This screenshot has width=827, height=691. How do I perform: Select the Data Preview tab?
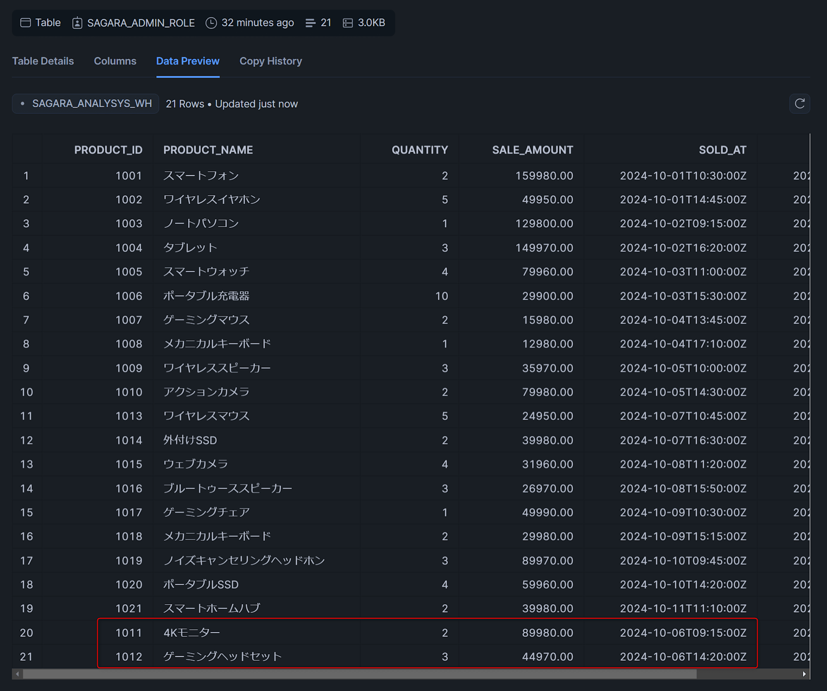pyautogui.click(x=188, y=61)
